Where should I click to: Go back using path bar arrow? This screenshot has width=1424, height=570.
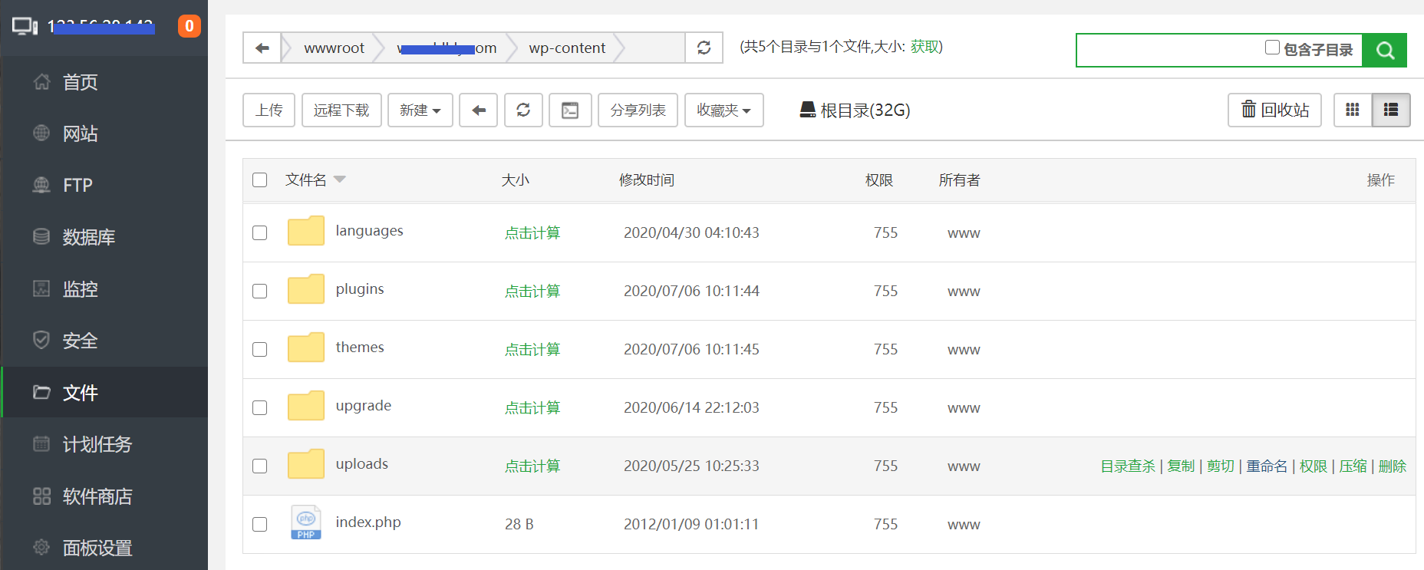click(x=262, y=48)
